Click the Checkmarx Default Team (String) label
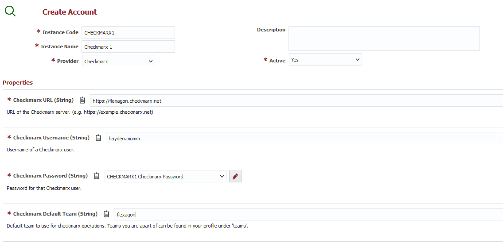The width and height of the screenshot is (503, 251). (55, 214)
